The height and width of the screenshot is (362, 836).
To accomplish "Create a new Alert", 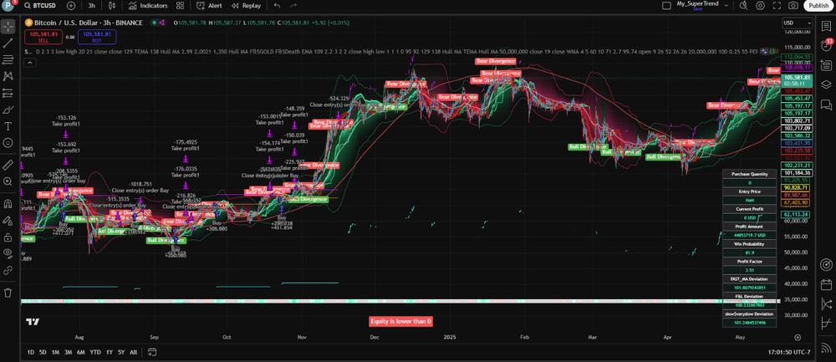I will [210, 6].
